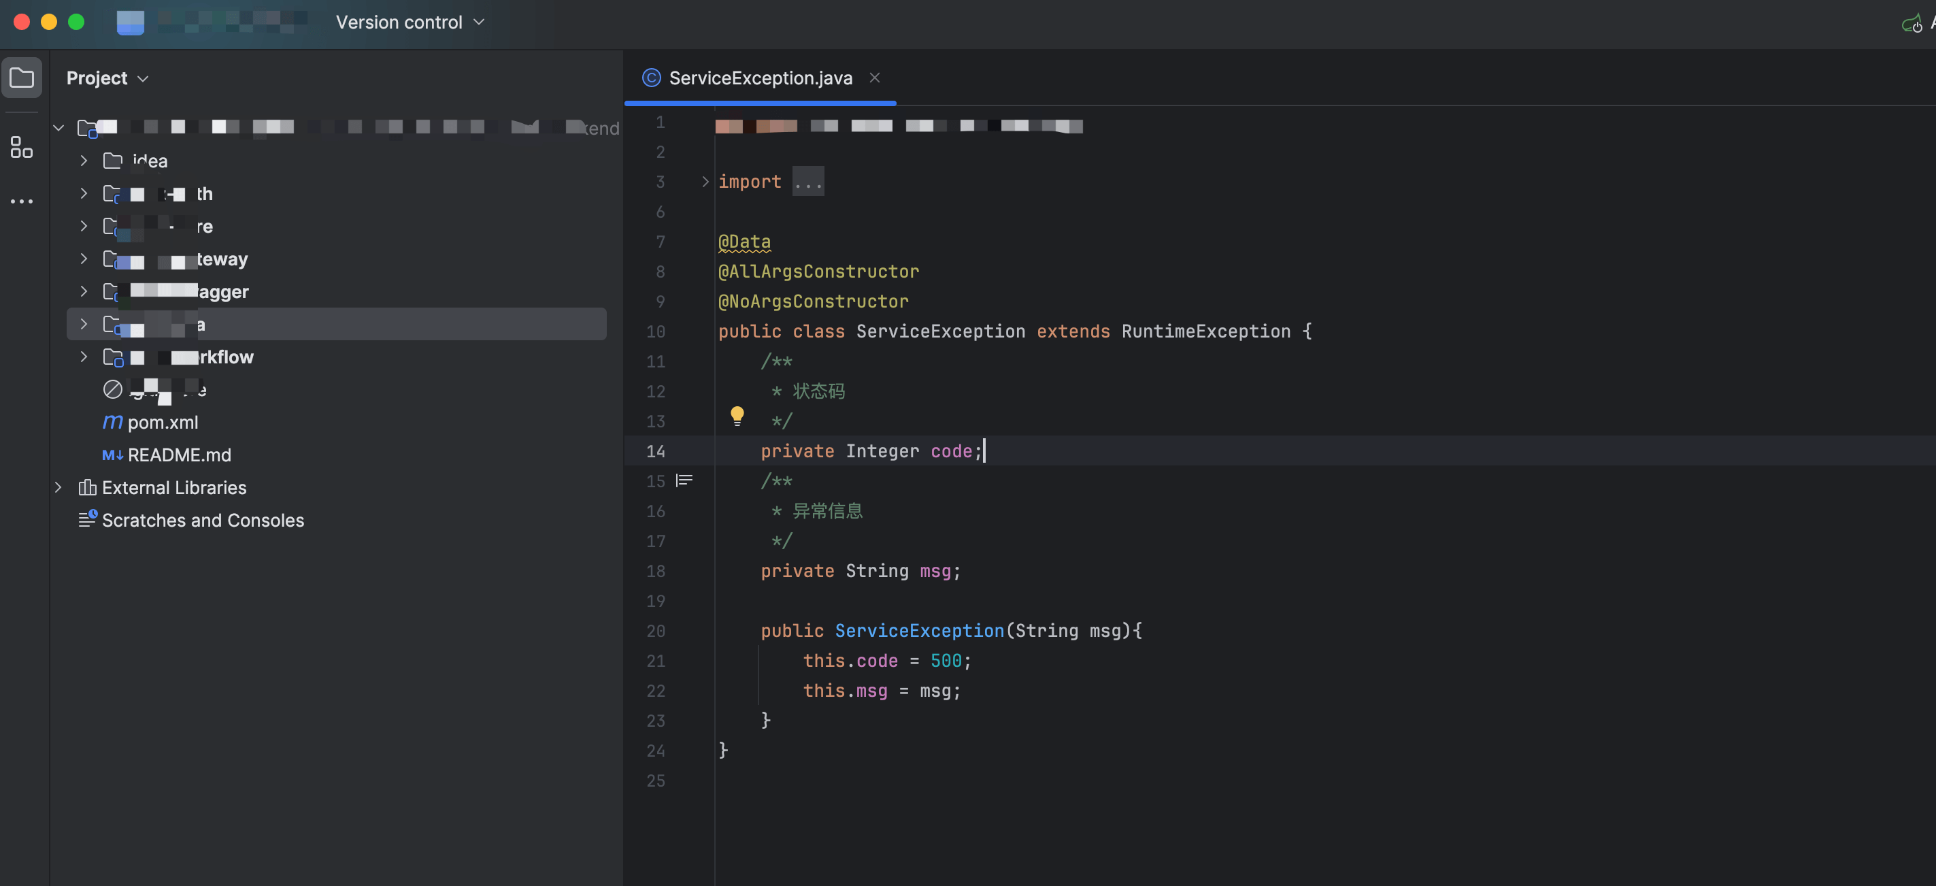Open More tool windows ellipsis
The height and width of the screenshot is (886, 1936).
point(22,201)
